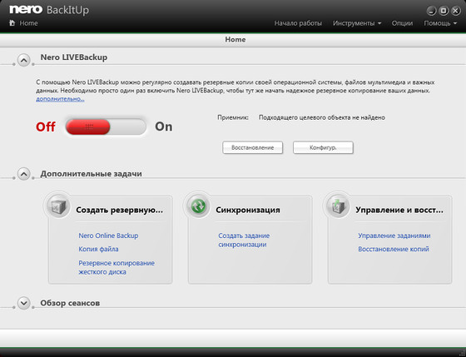This screenshot has width=466, height=357.
Task: Click the Конфигур. button
Action: [323, 147]
